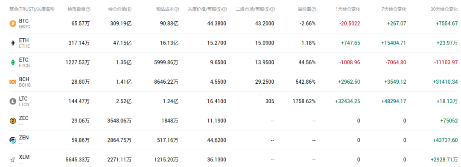461x167 pixels.
Task: Open help icon next to 持币数量
Action: tap(88, 9)
